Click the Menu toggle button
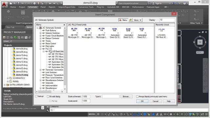Screen dimensions: 210x118 [x=123, y=20]
